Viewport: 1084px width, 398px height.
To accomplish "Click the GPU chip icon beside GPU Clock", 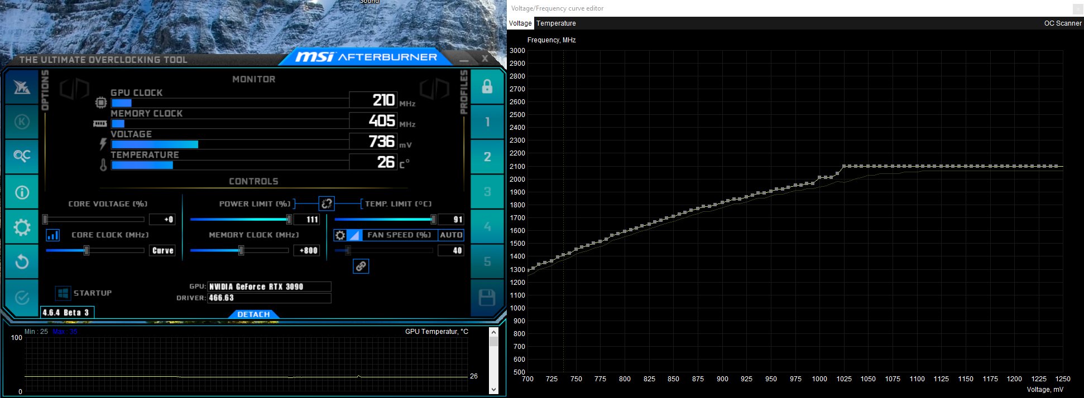I will point(101,103).
